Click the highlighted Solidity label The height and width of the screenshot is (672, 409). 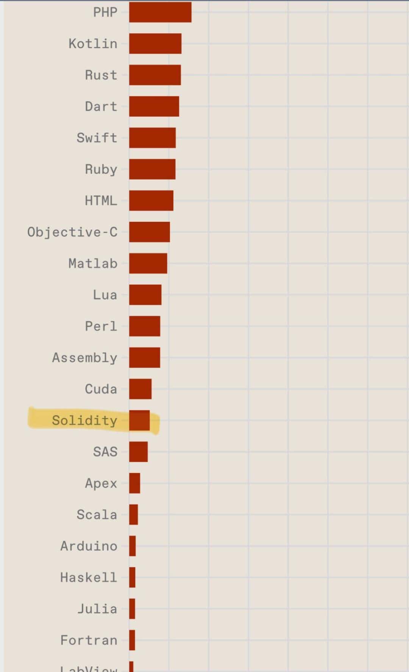84,420
